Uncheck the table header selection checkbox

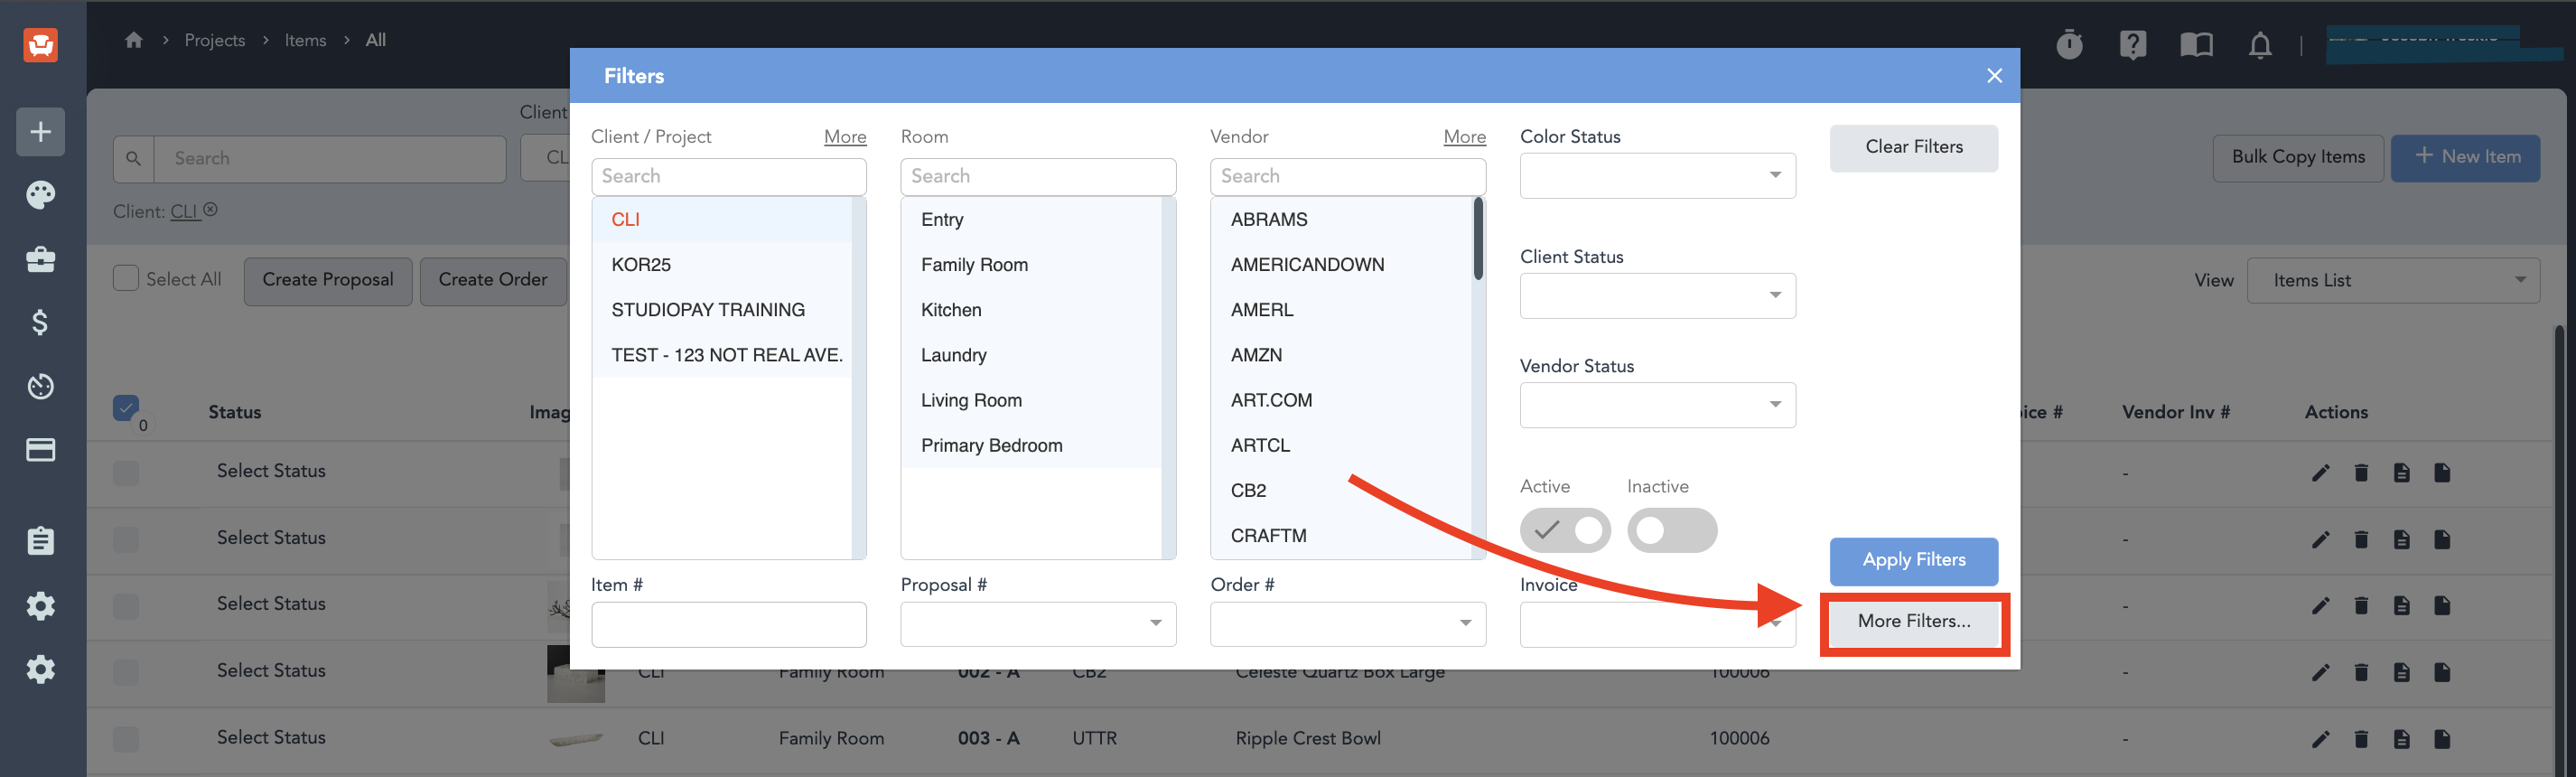pos(126,408)
